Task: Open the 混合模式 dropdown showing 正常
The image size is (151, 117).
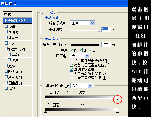Action: click(82, 23)
